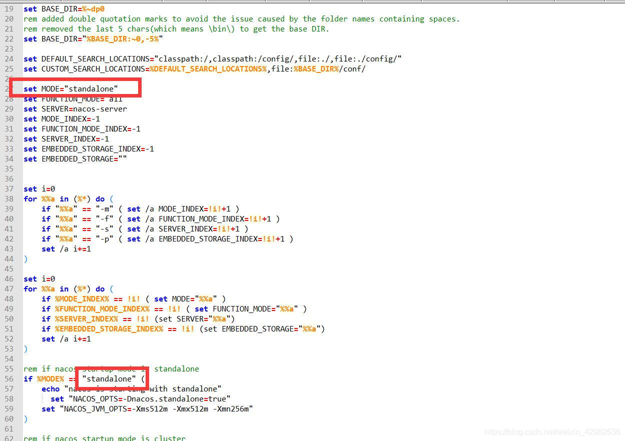Viewport: 625px width, 441px height.
Task: Click the red box around "standalone" on line 56
Action: [x=112, y=378]
